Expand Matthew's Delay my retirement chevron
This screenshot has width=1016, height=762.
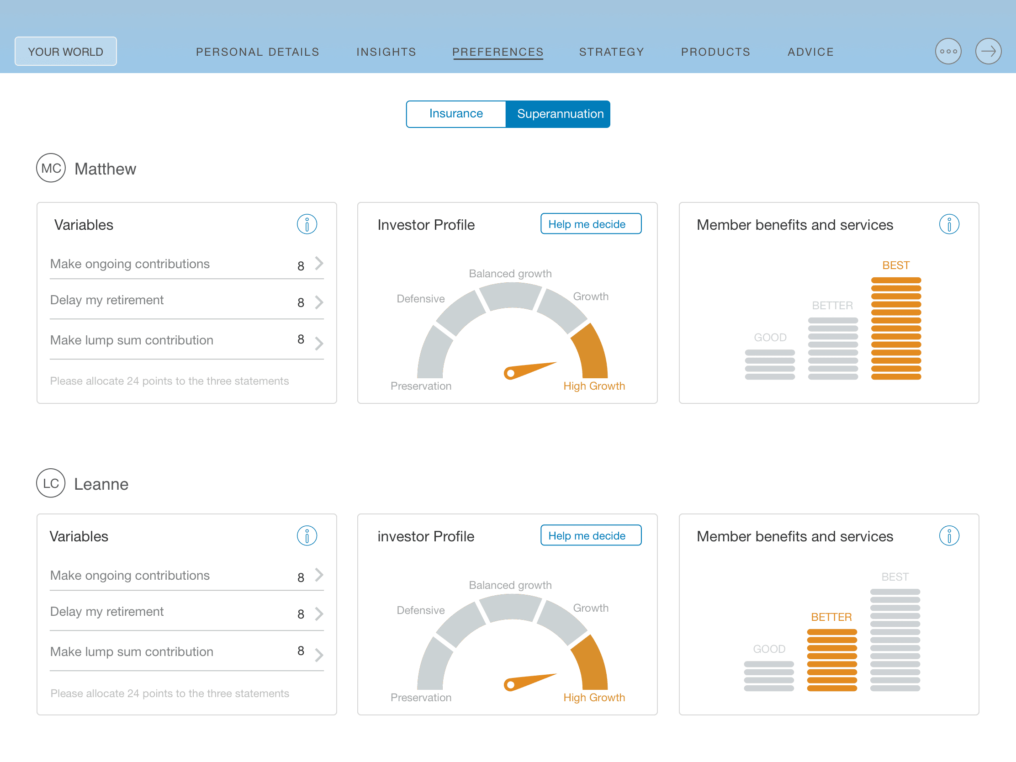[x=319, y=302]
